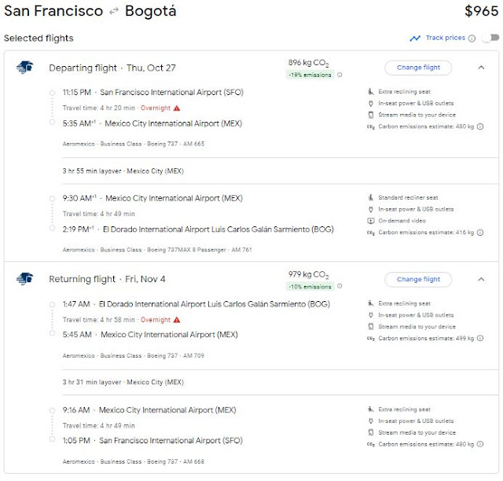Click the Track prices trend line icon

[415, 38]
